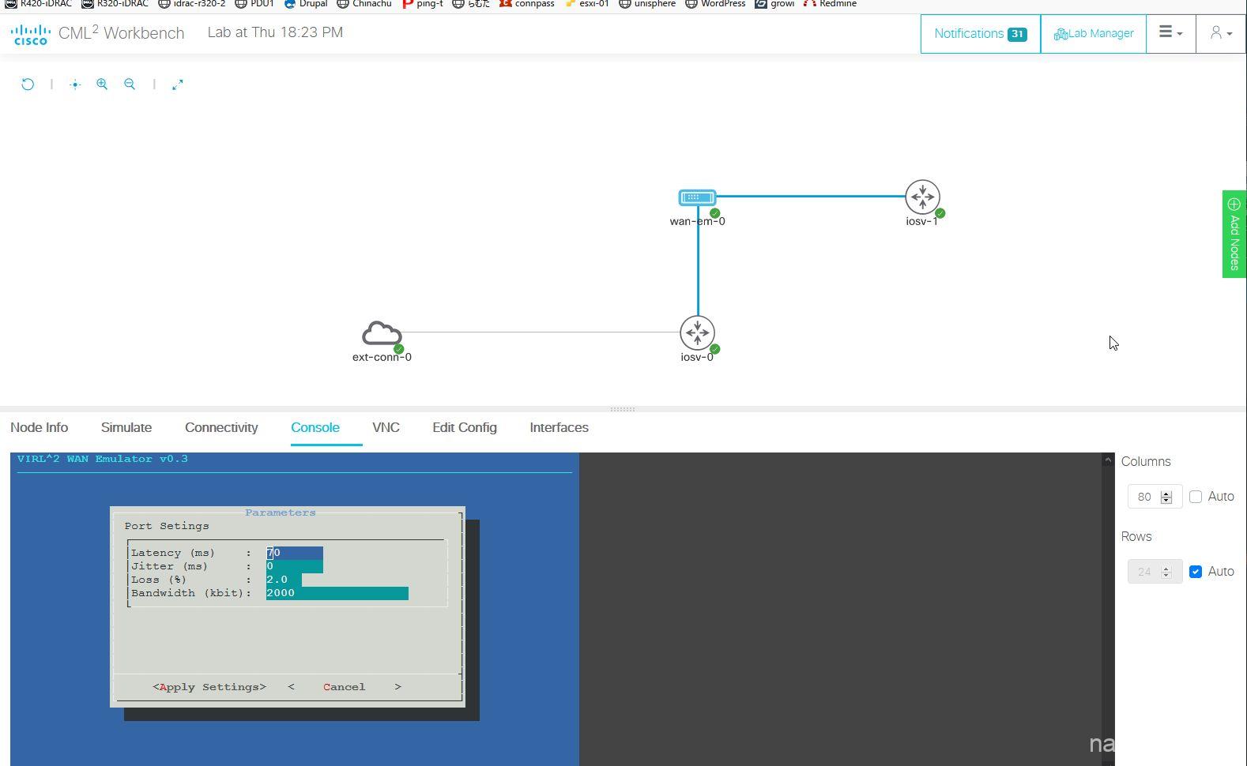Open the Redmine bookmark

point(831,4)
